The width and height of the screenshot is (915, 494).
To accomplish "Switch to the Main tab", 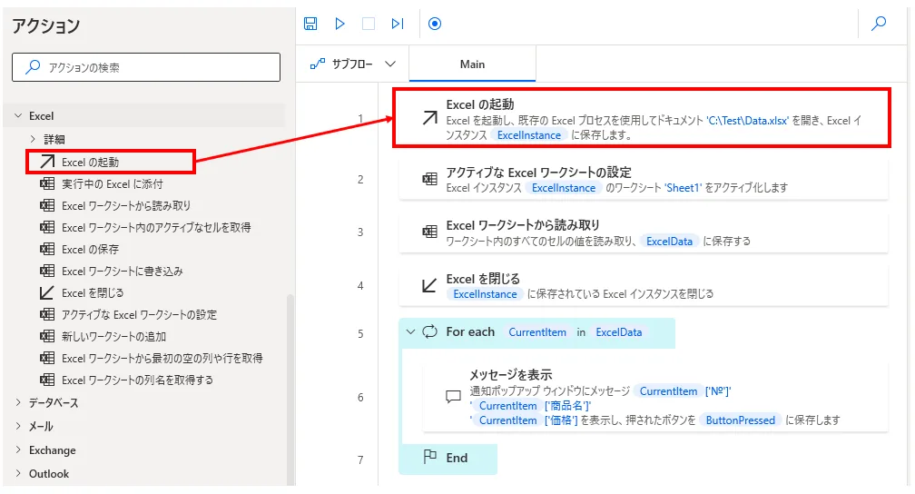I will [472, 64].
